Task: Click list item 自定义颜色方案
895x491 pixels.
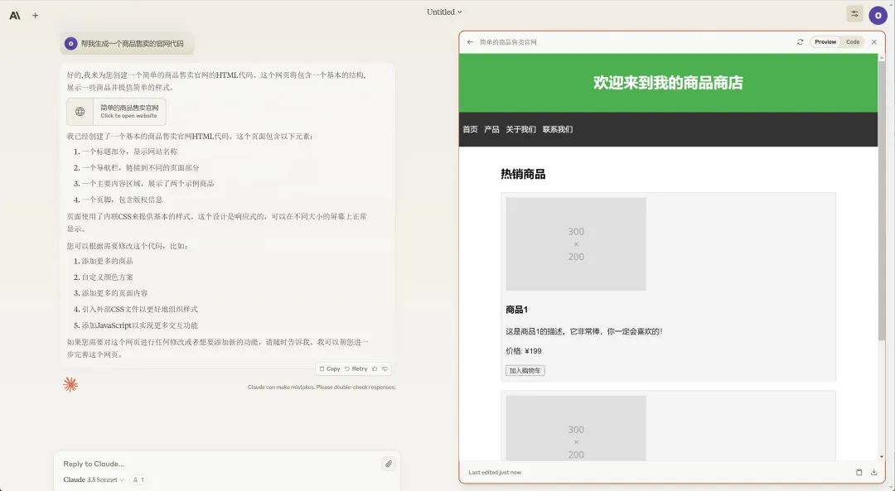Action: (107, 277)
